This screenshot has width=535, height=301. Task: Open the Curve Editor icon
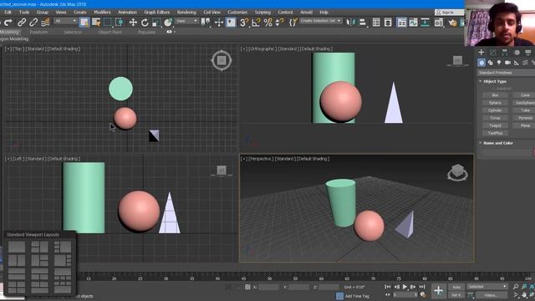pos(413,23)
